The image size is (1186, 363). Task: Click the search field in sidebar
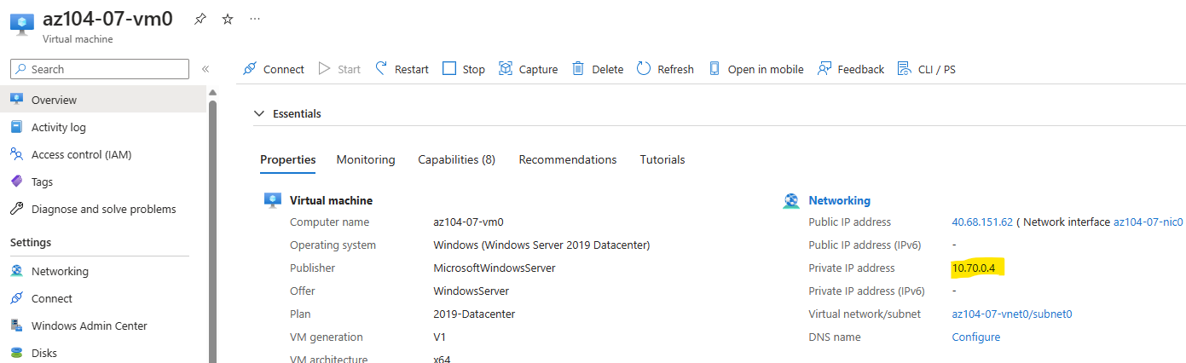[100, 69]
